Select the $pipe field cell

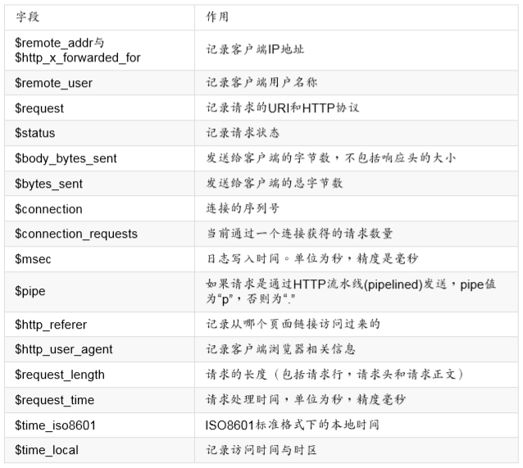pos(31,291)
